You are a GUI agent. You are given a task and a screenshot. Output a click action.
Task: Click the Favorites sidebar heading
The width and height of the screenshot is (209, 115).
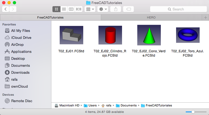pyautogui.click(x=9, y=24)
